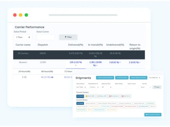Open the Shipment Type 'All' dropdown
The image size is (170, 127).
point(106,87)
